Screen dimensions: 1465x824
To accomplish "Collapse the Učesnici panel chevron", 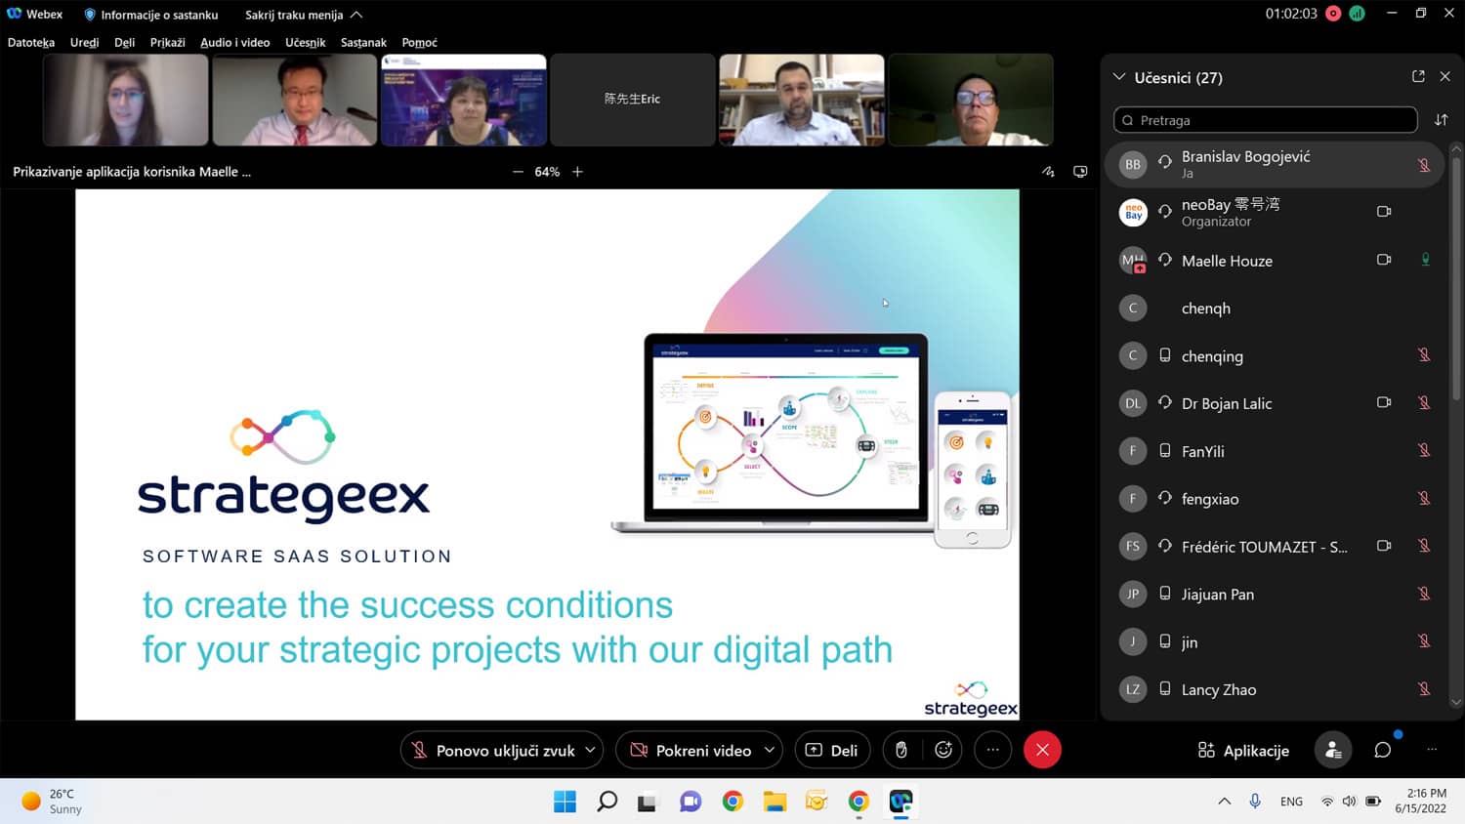I will point(1119,77).
